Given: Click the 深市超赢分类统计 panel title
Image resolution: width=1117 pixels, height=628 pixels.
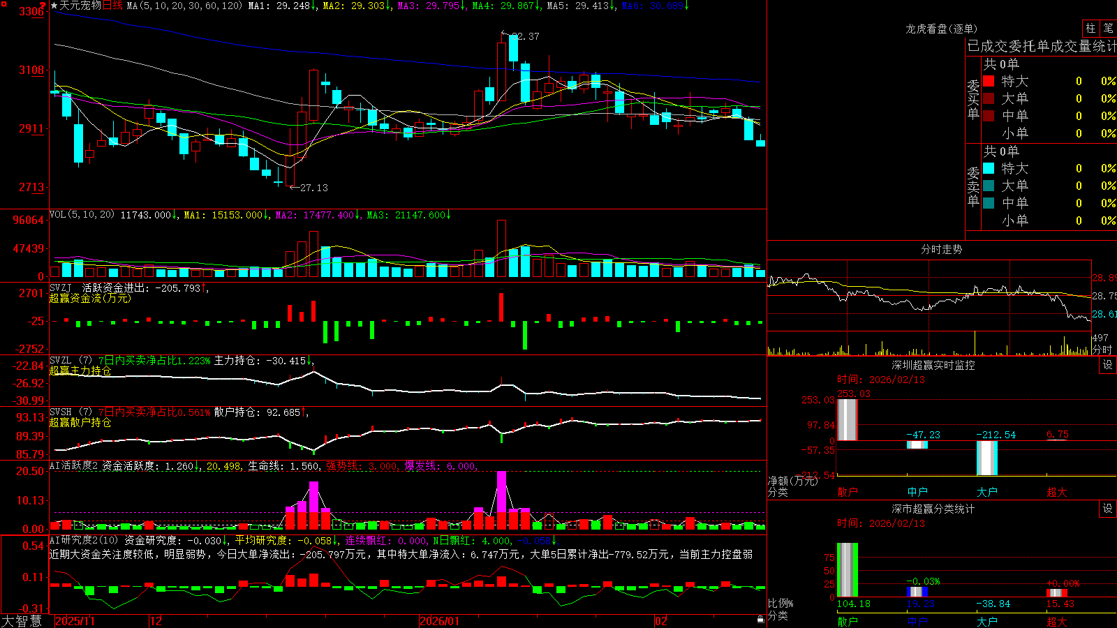Looking at the screenshot, I should [x=933, y=509].
